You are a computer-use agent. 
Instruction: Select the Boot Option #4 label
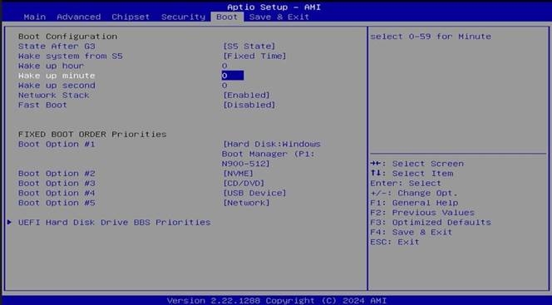57,193
